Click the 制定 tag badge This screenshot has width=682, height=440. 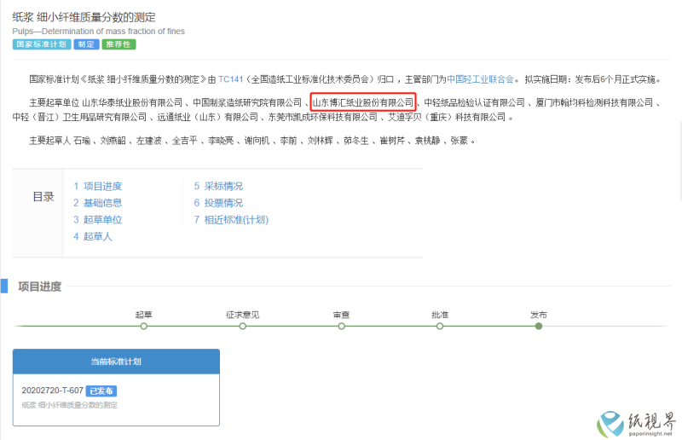(x=86, y=44)
